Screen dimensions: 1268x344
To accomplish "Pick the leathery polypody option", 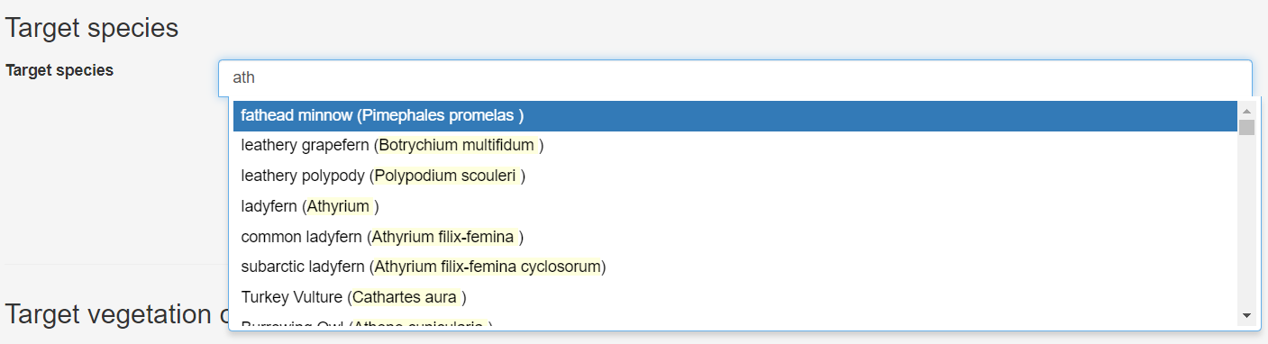I will coord(734,177).
